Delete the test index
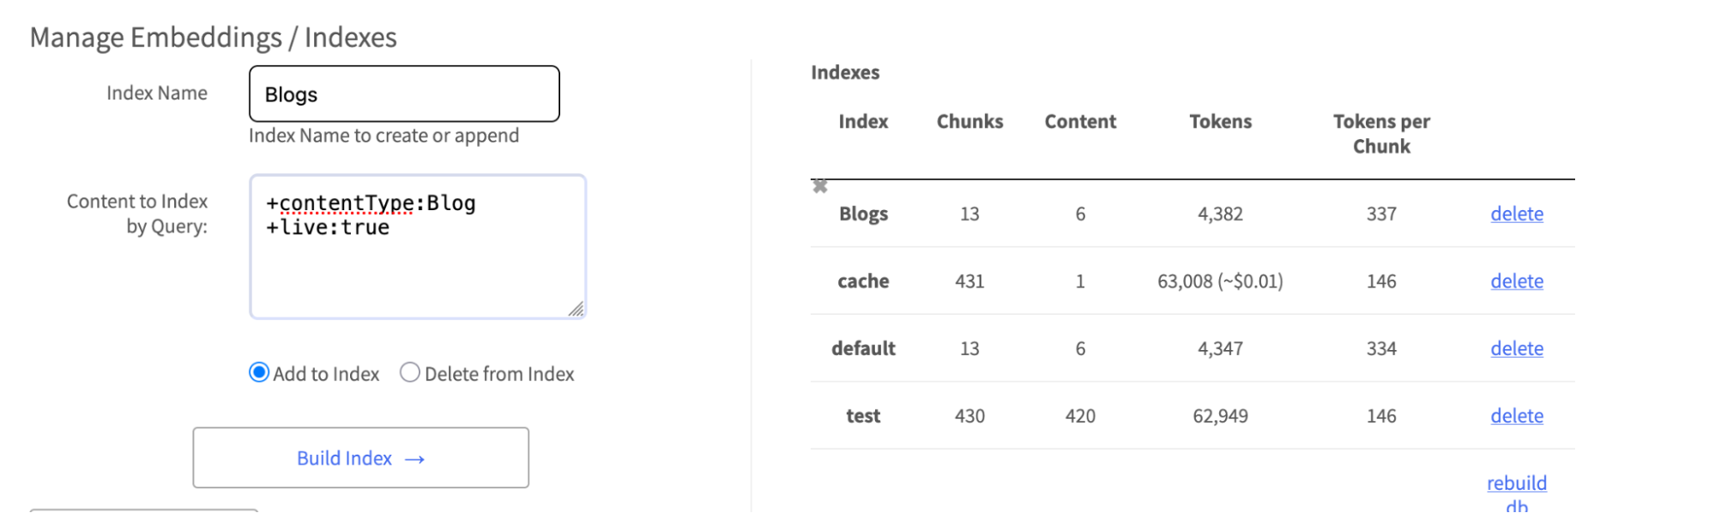Screen dimensions: 1715x513 [x=1516, y=416]
